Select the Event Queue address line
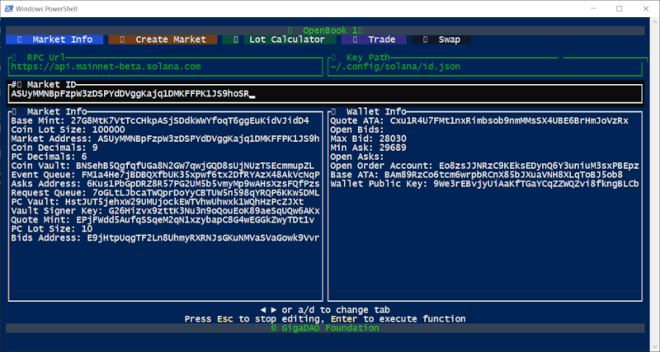The width and height of the screenshot is (660, 352). coord(166,175)
